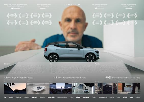This screenshot has height=102, width=144.
Task: Click the carwow logo in the press row
Action: point(86,97)
